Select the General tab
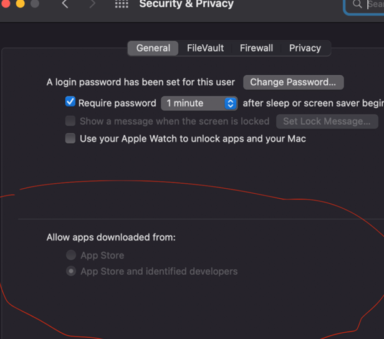 pyautogui.click(x=153, y=48)
